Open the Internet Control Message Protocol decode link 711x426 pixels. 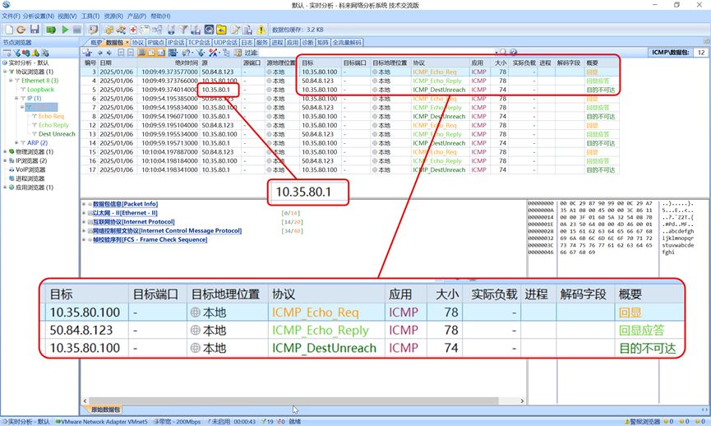click(x=168, y=230)
